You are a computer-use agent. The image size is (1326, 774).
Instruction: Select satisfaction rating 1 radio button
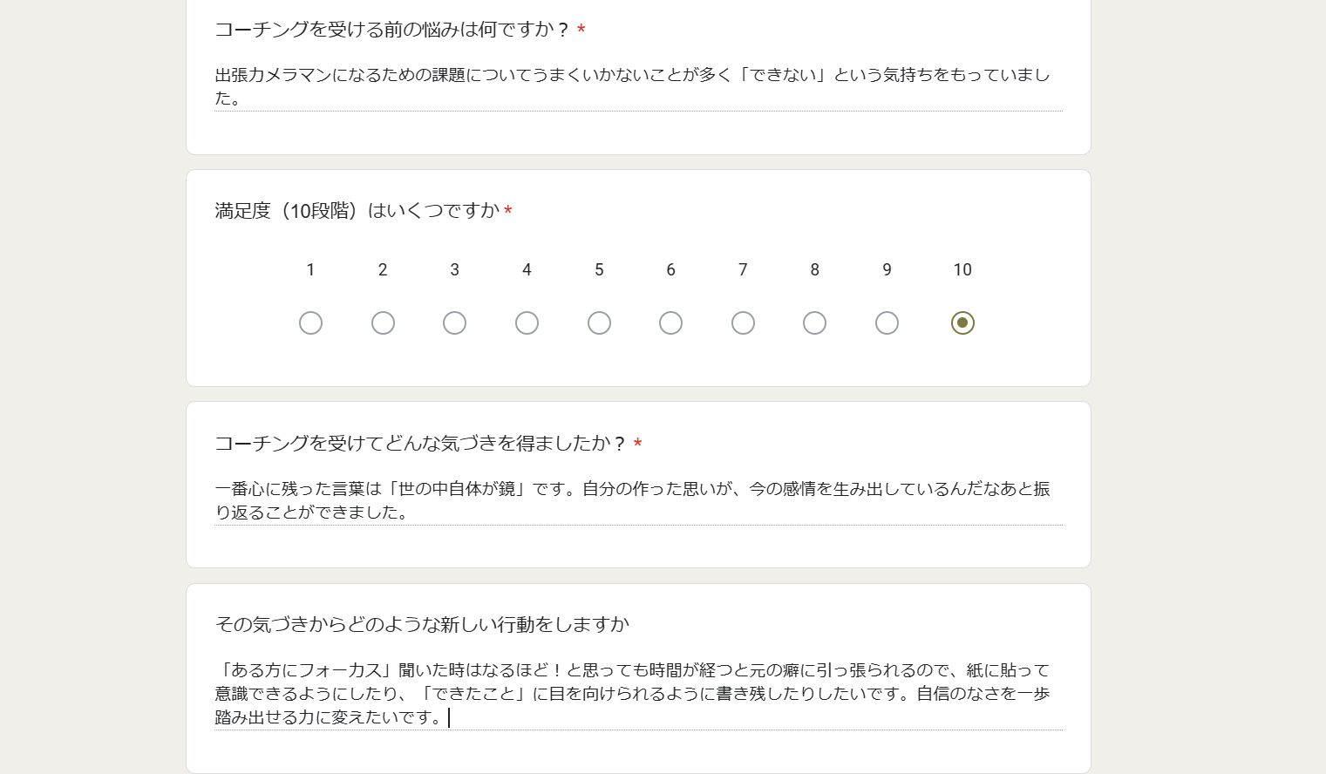tap(310, 323)
